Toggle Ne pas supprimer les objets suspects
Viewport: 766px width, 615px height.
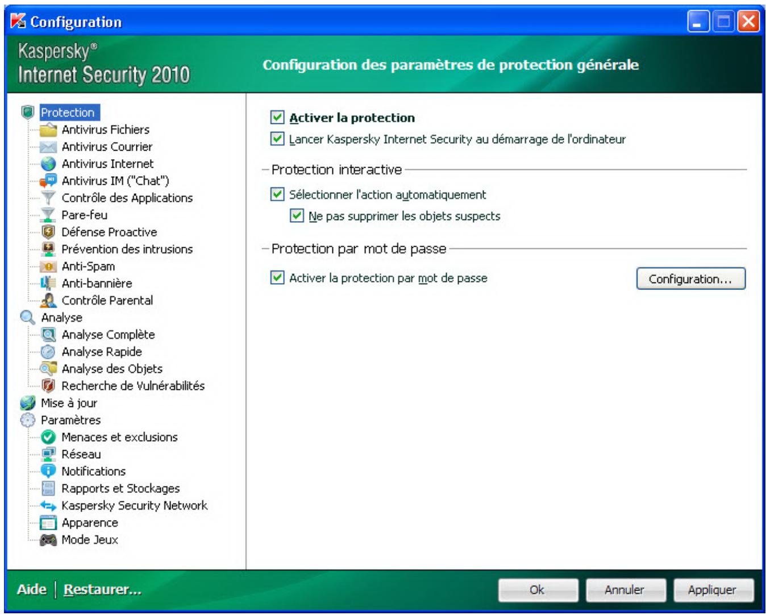tap(297, 216)
